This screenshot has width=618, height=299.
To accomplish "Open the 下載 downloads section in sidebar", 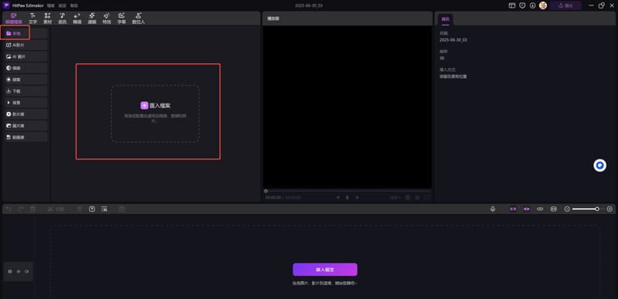I will click(x=25, y=91).
